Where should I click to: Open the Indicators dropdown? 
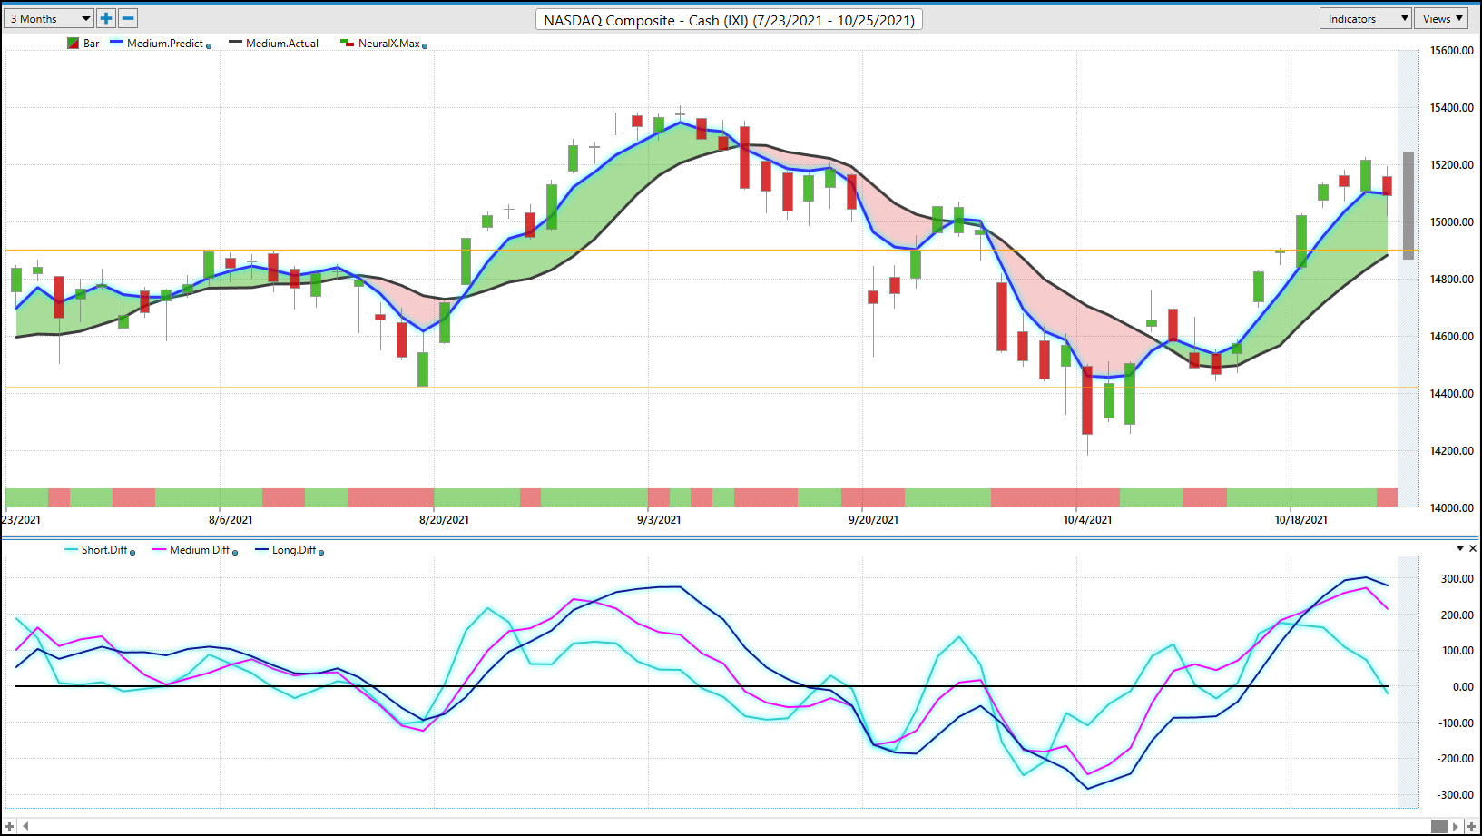[1365, 18]
